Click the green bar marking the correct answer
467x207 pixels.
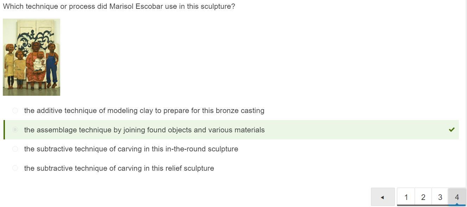4,130
